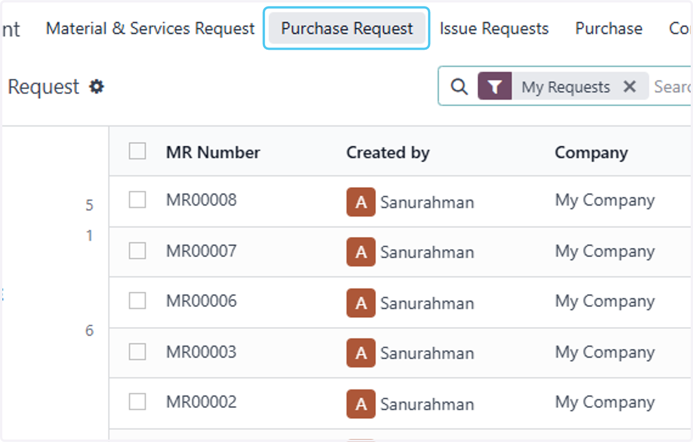The width and height of the screenshot is (693, 442).
Task: Click the name Sanurahman in the MR00006 row
Action: 427,303
